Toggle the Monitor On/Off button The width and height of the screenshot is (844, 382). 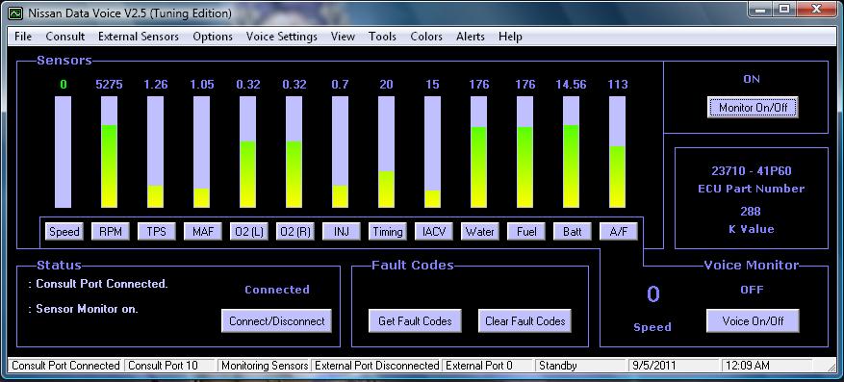point(753,108)
